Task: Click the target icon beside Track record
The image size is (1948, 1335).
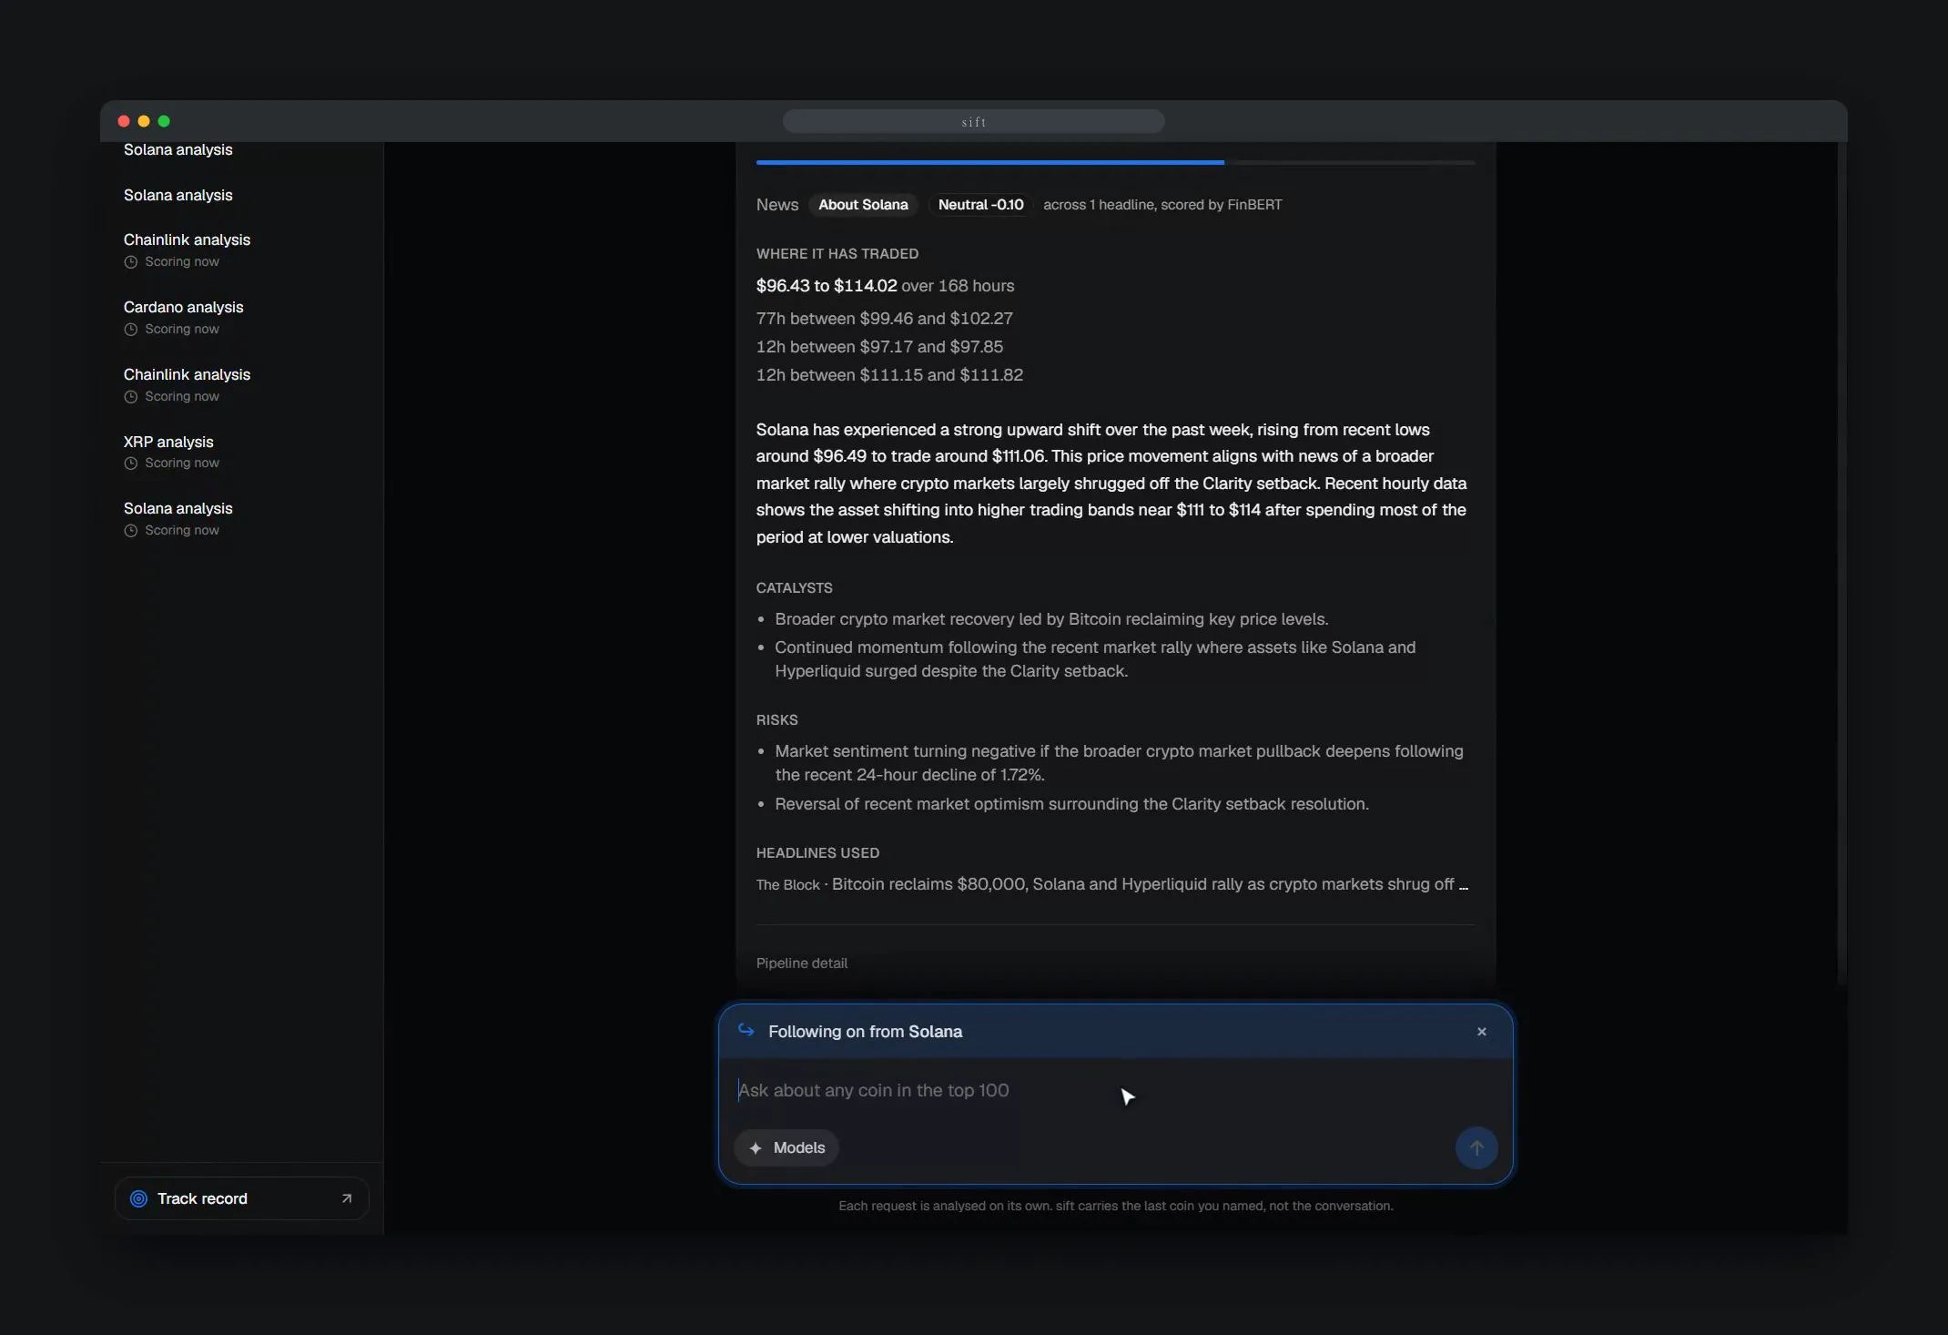Action: 138,1198
